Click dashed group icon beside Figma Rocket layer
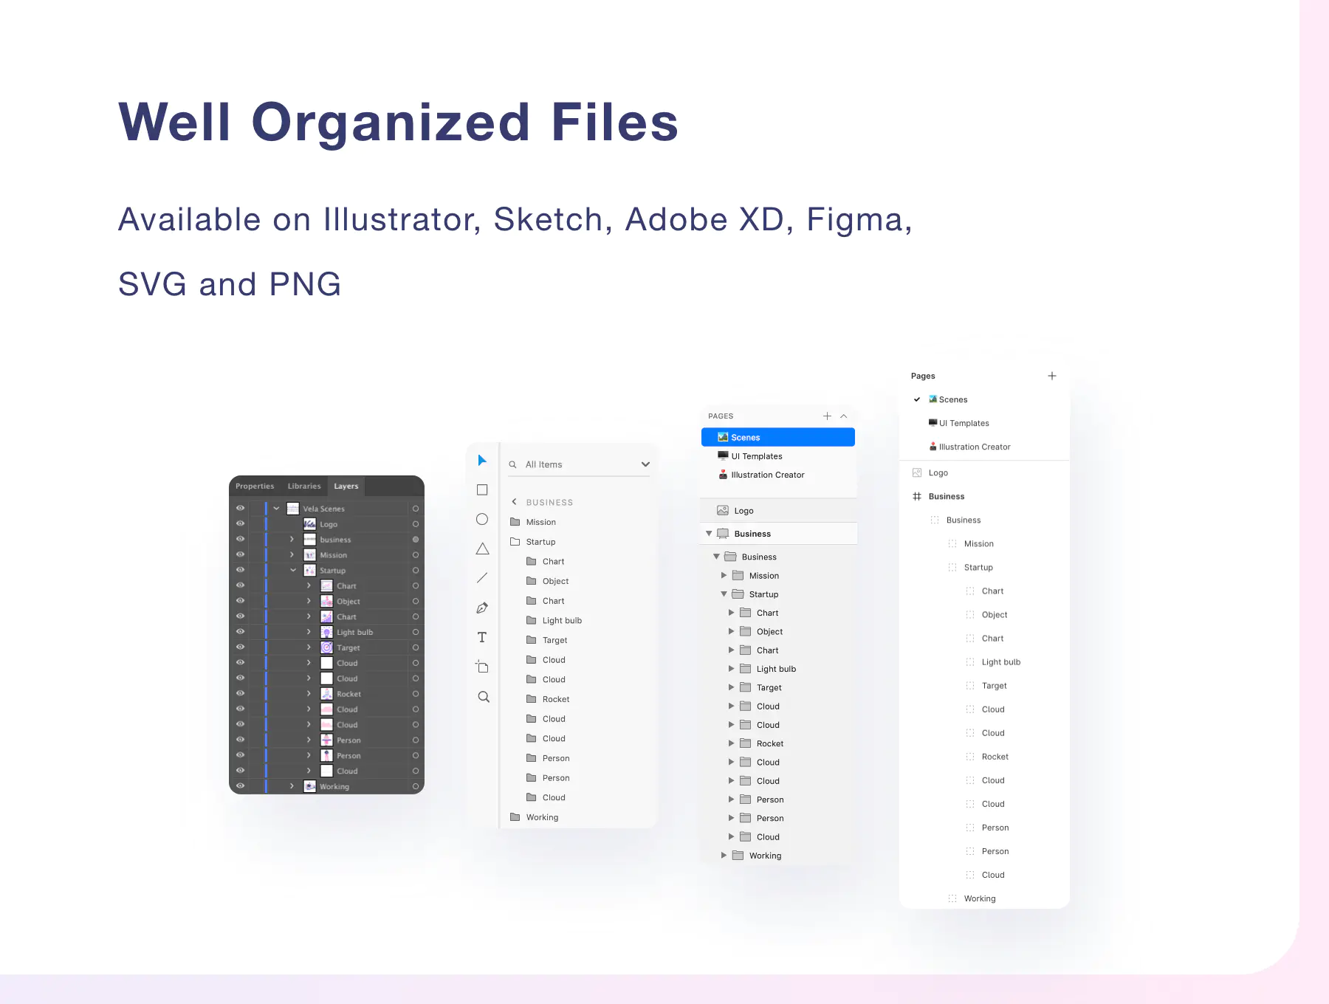Image resolution: width=1329 pixels, height=1004 pixels. point(970,757)
